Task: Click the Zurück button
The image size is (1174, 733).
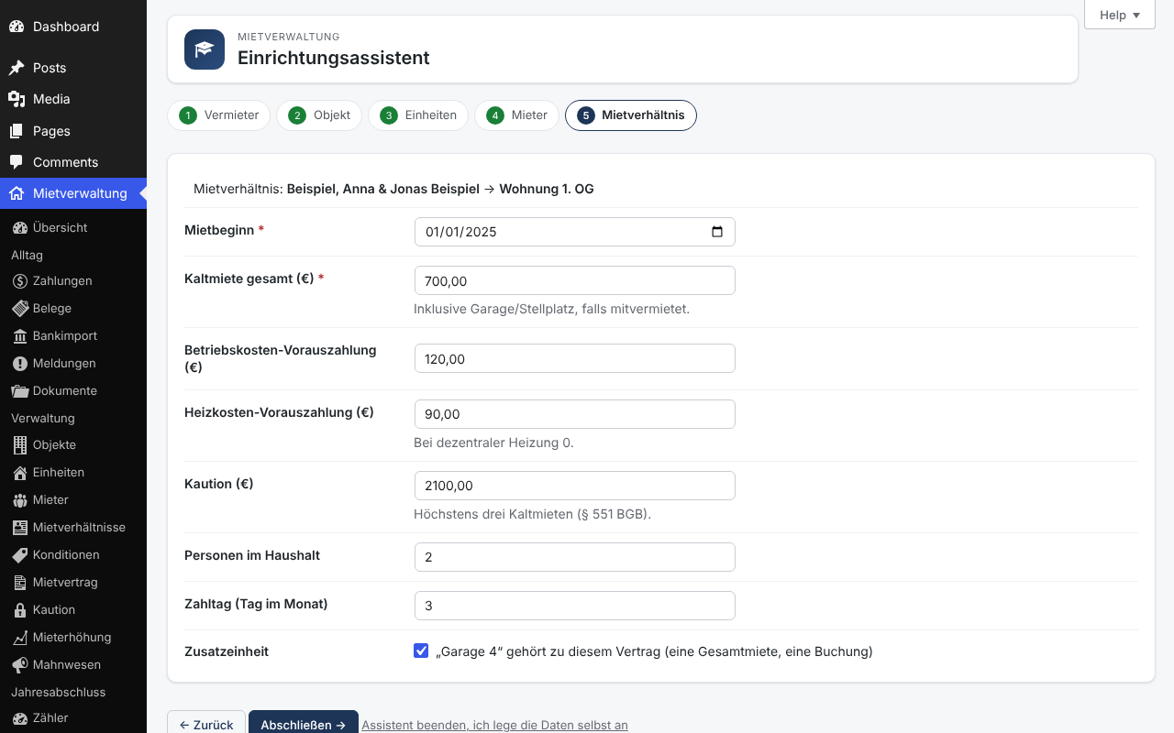Action: click(206, 724)
